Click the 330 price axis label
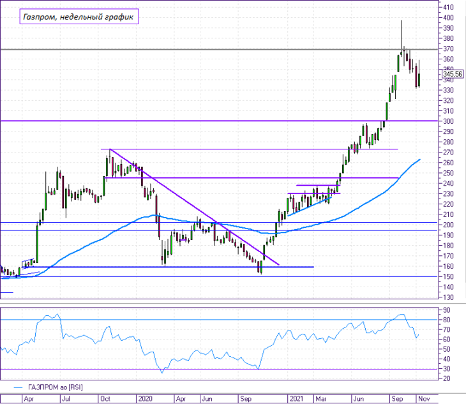Screen dimensions: 466x404 pos(448,90)
